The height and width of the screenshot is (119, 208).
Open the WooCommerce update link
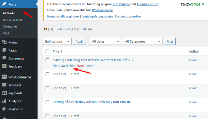[102, 10]
